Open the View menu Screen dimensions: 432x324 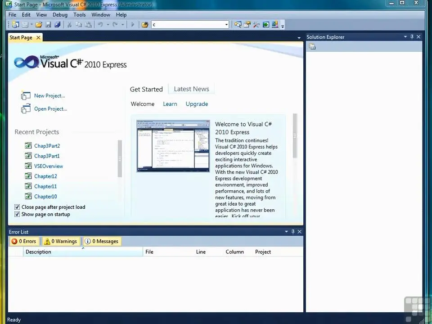[x=41, y=14]
